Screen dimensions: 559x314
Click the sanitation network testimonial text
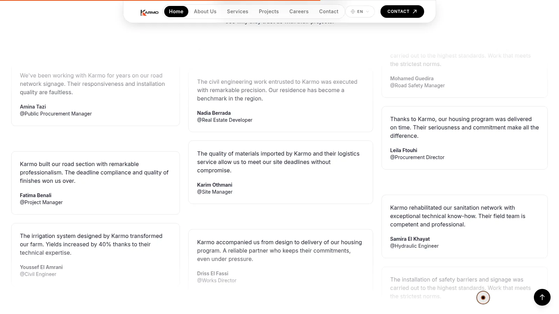[458, 216]
